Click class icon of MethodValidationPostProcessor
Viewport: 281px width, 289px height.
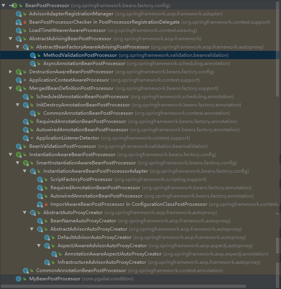click(33, 55)
